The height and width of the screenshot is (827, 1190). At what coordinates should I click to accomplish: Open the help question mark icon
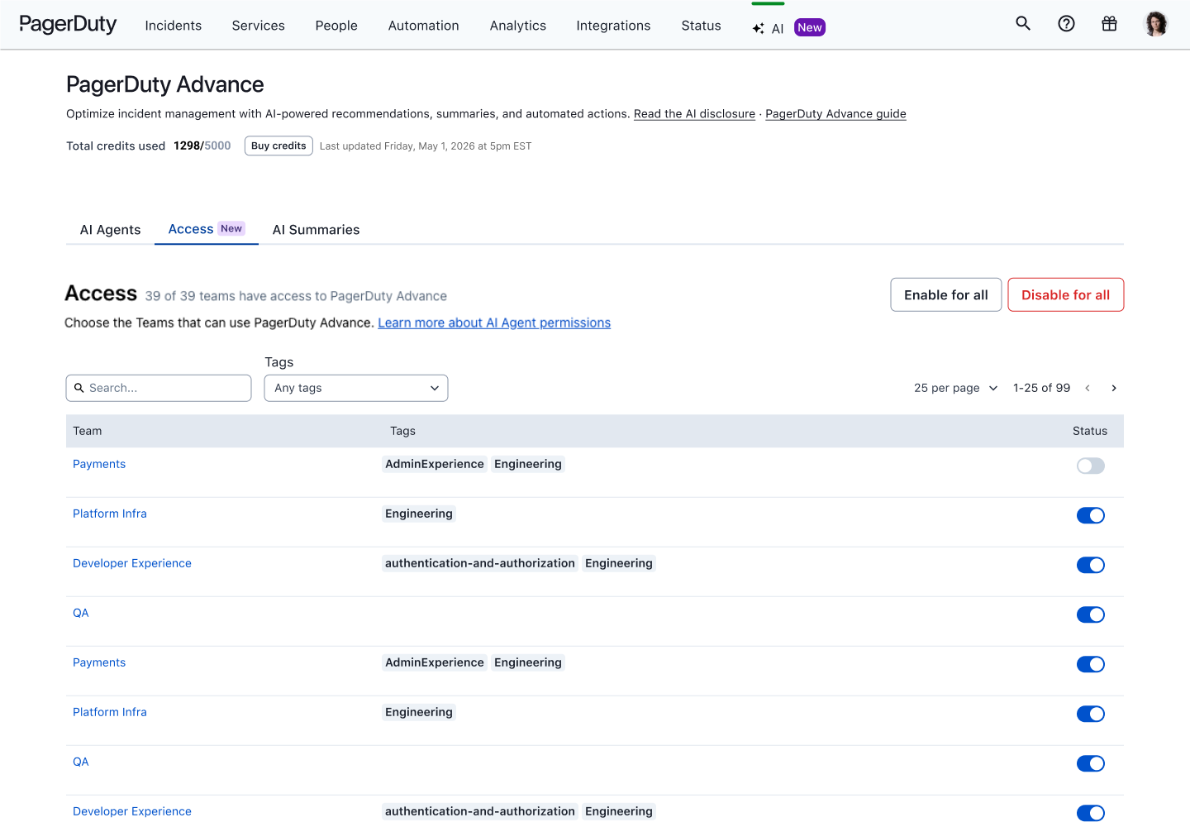[1066, 24]
